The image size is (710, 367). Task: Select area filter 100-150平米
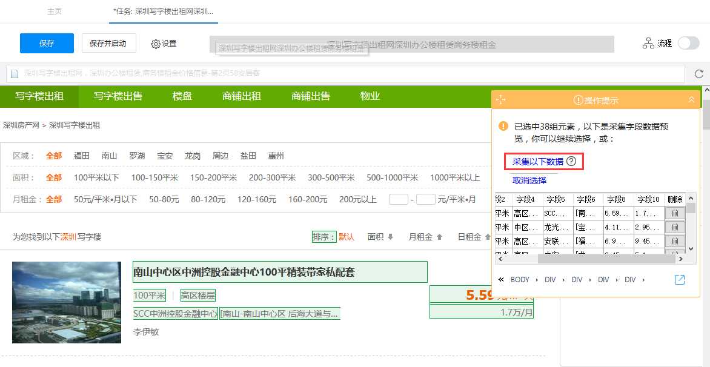[x=155, y=178]
